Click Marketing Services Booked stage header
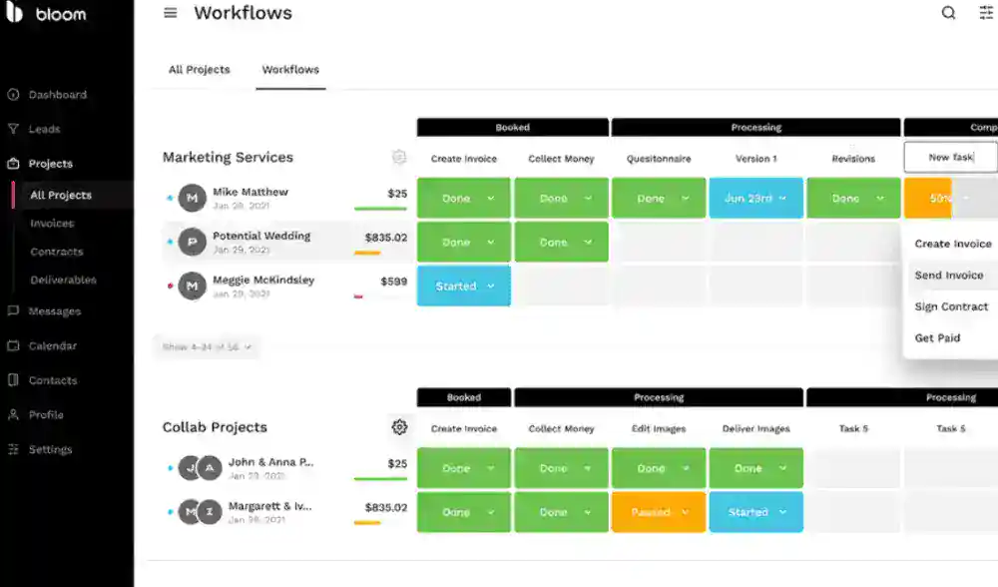Screen dimensions: 998x587 pyautogui.click(x=513, y=128)
